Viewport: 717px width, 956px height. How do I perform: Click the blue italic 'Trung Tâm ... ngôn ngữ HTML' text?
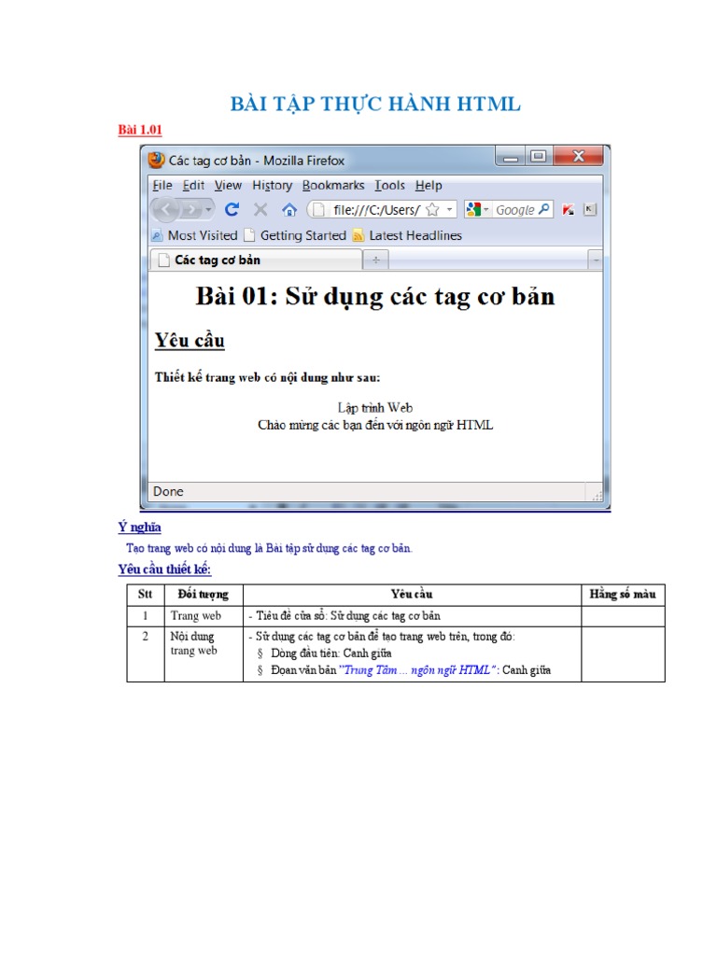417,670
